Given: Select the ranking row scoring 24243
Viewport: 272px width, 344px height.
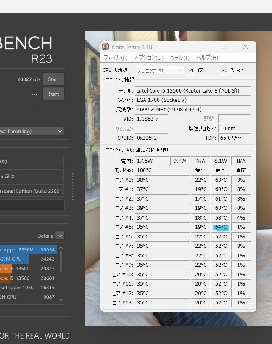Looking at the screenshot, I should coord(29,259).
